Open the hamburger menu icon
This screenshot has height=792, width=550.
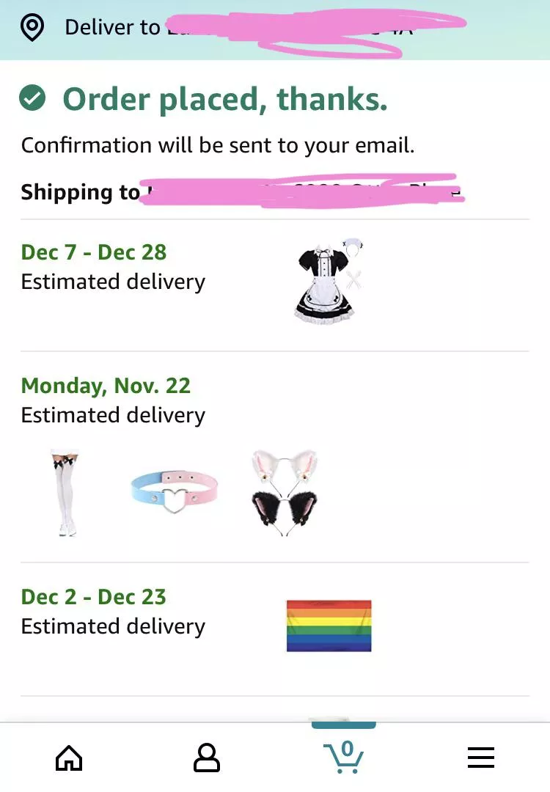pyautogui.click(x=481, y=758)
